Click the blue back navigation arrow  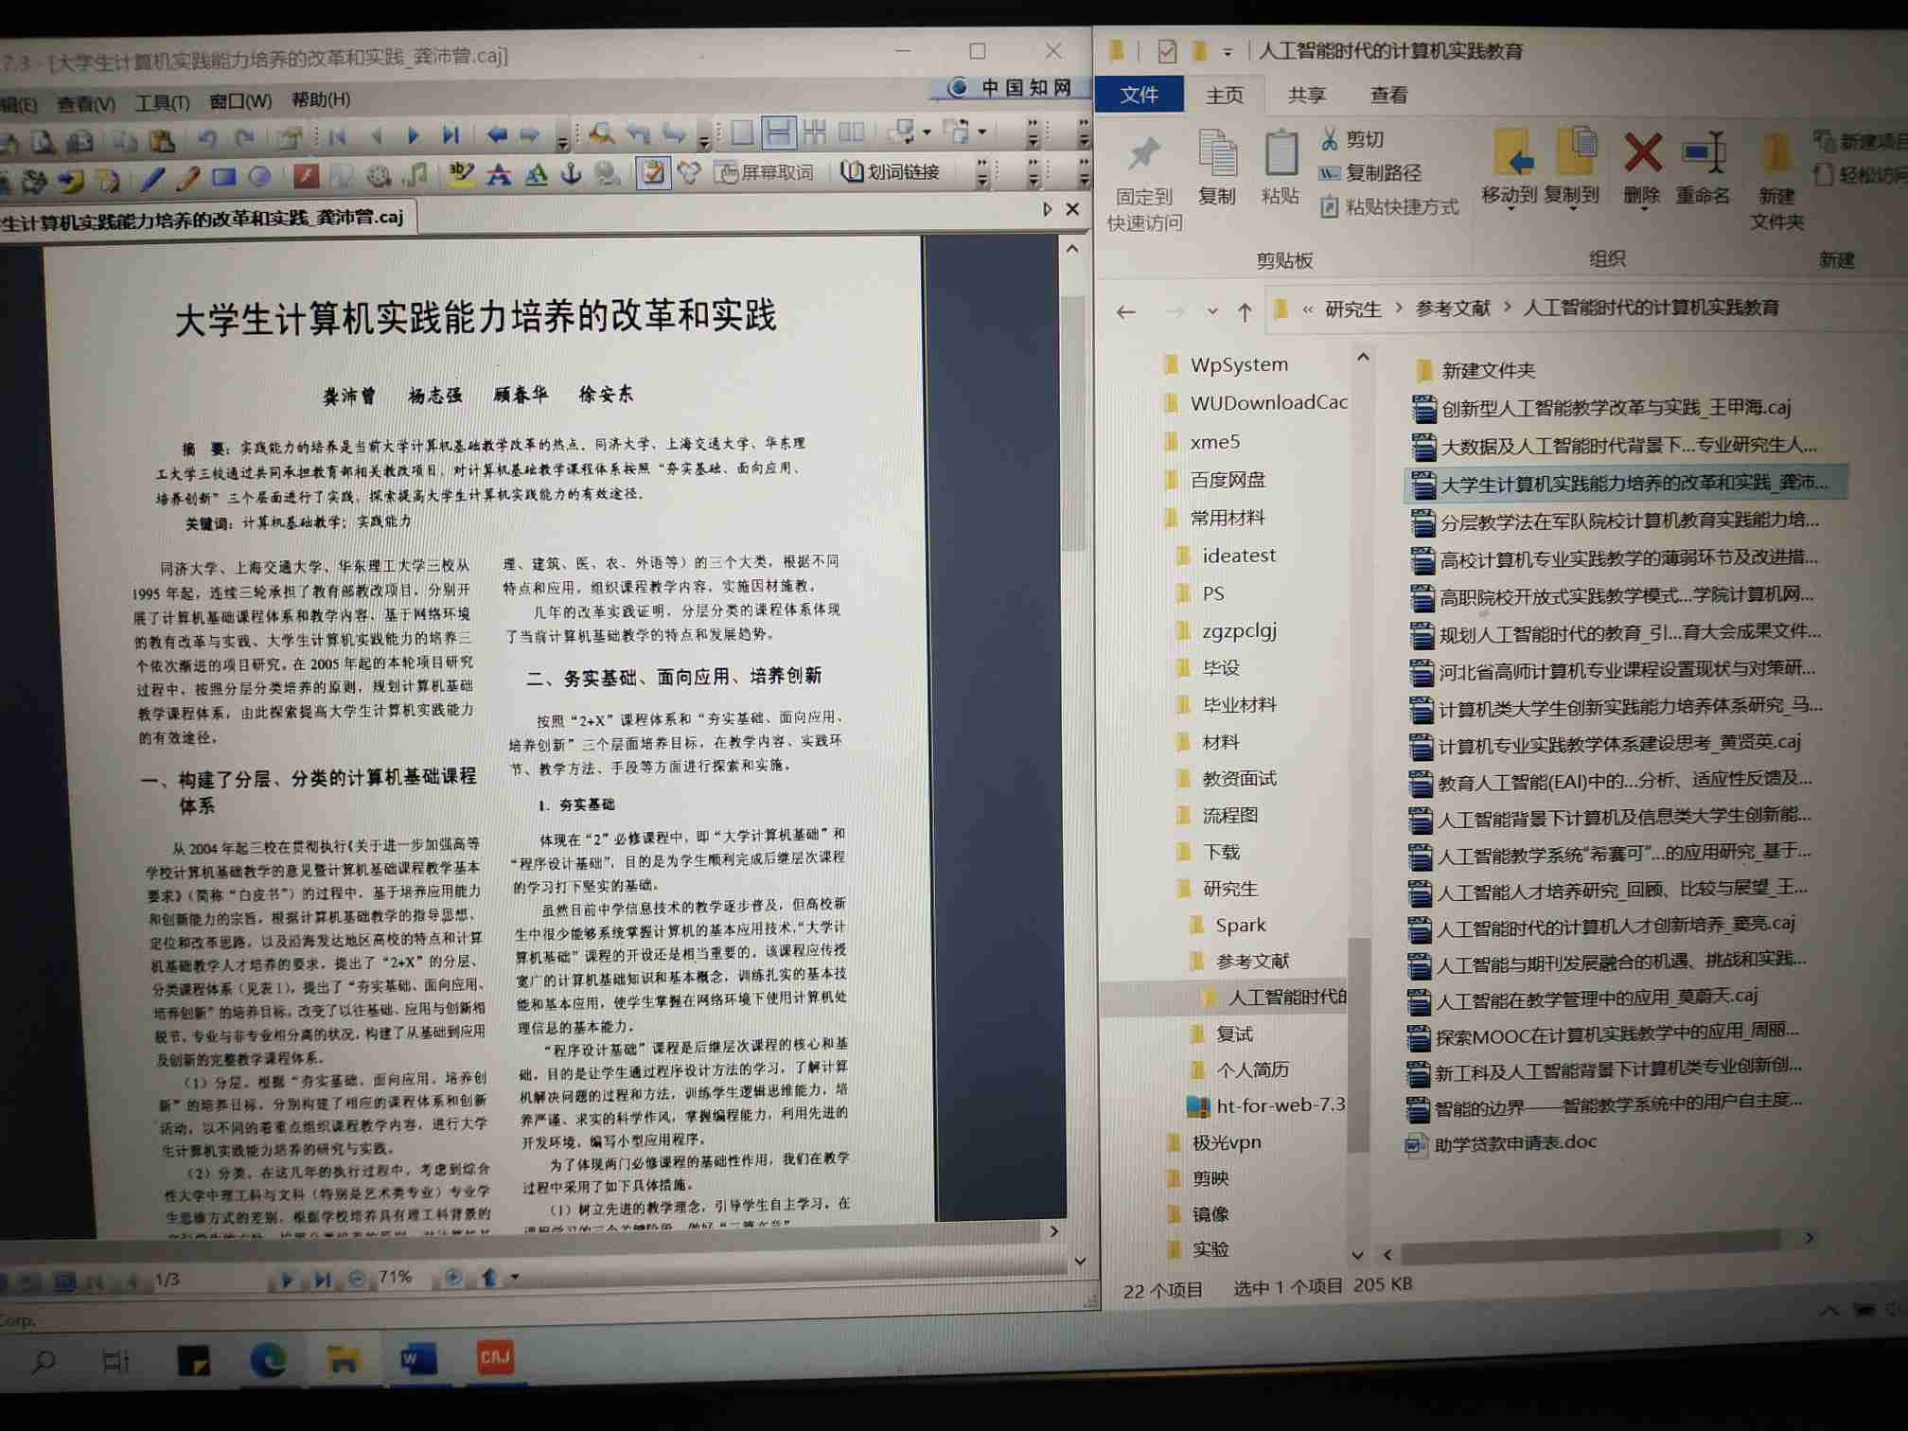pyautogui.click(x=496, y=135)
